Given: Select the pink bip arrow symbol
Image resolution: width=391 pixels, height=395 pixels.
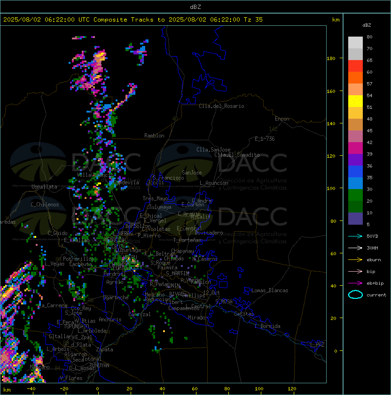Looking at the screenshot, I should 355,271.
